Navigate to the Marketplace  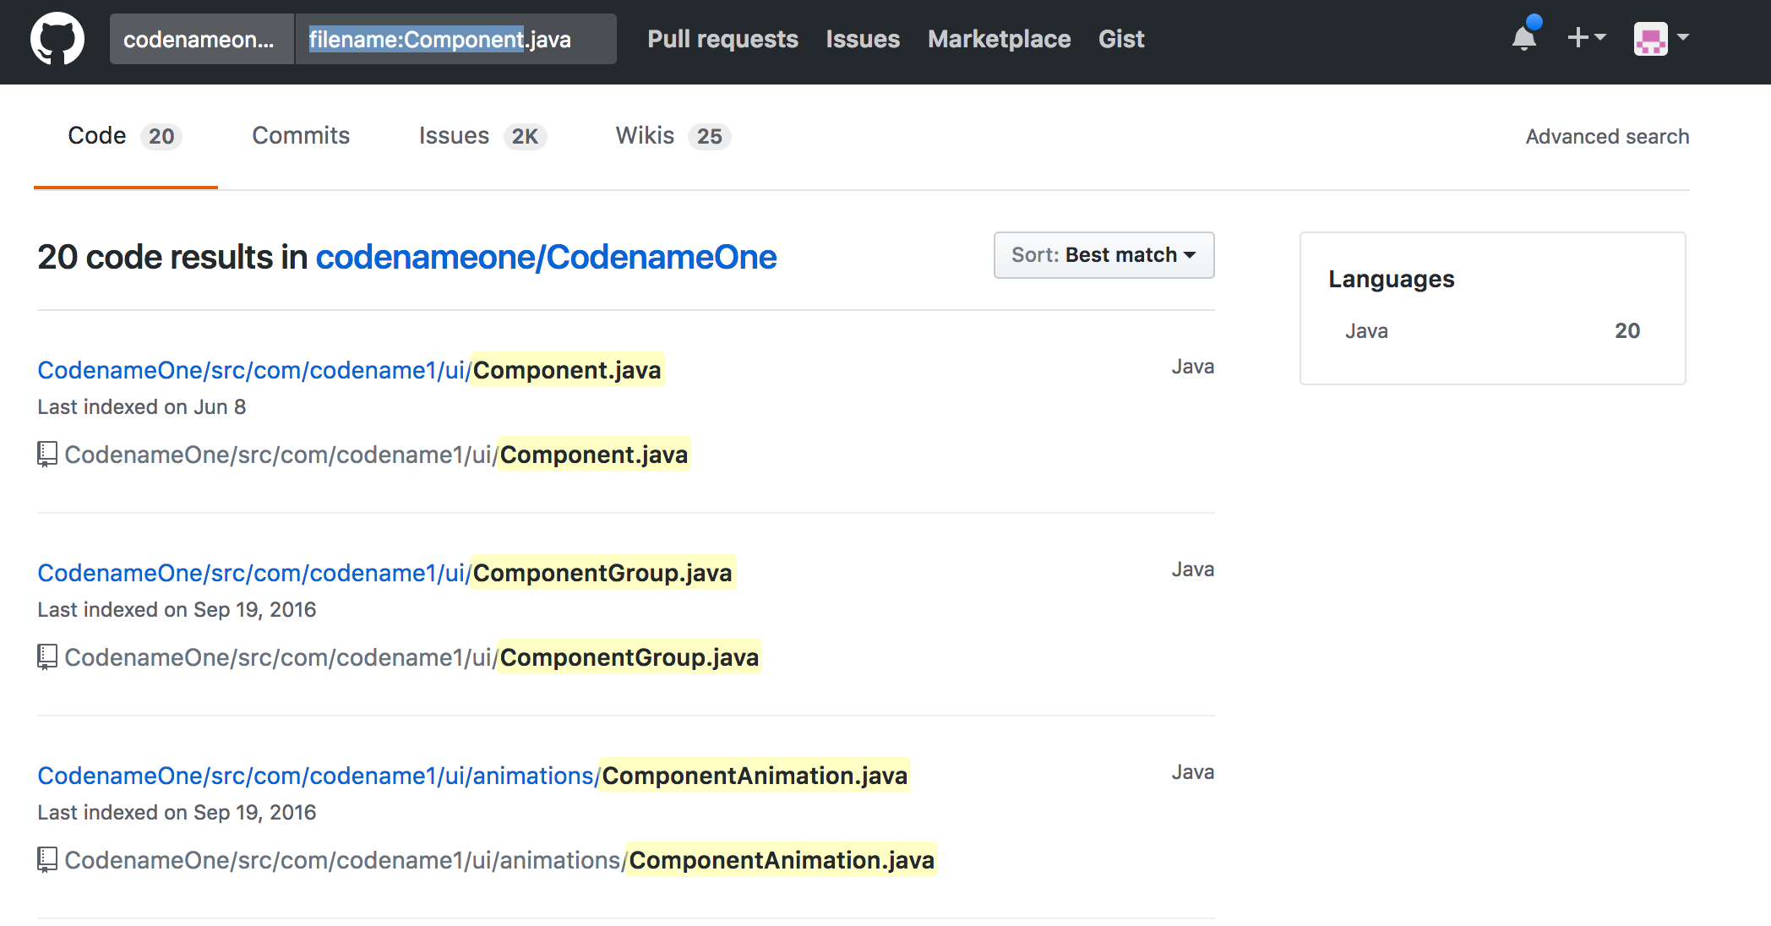(999, 39)
